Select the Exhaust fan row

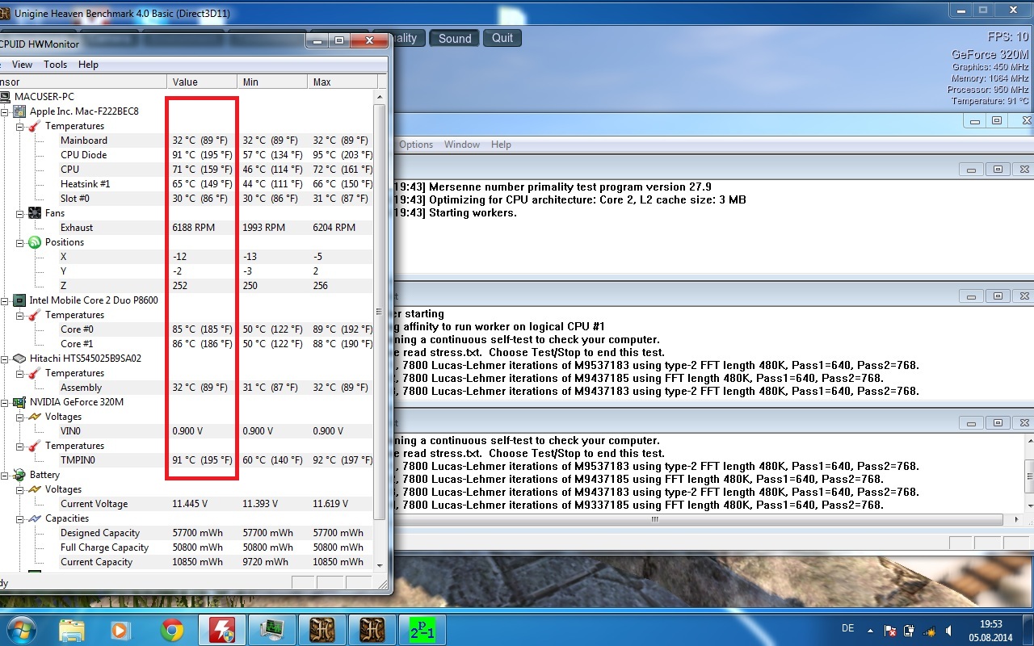[x=187, y=228]
